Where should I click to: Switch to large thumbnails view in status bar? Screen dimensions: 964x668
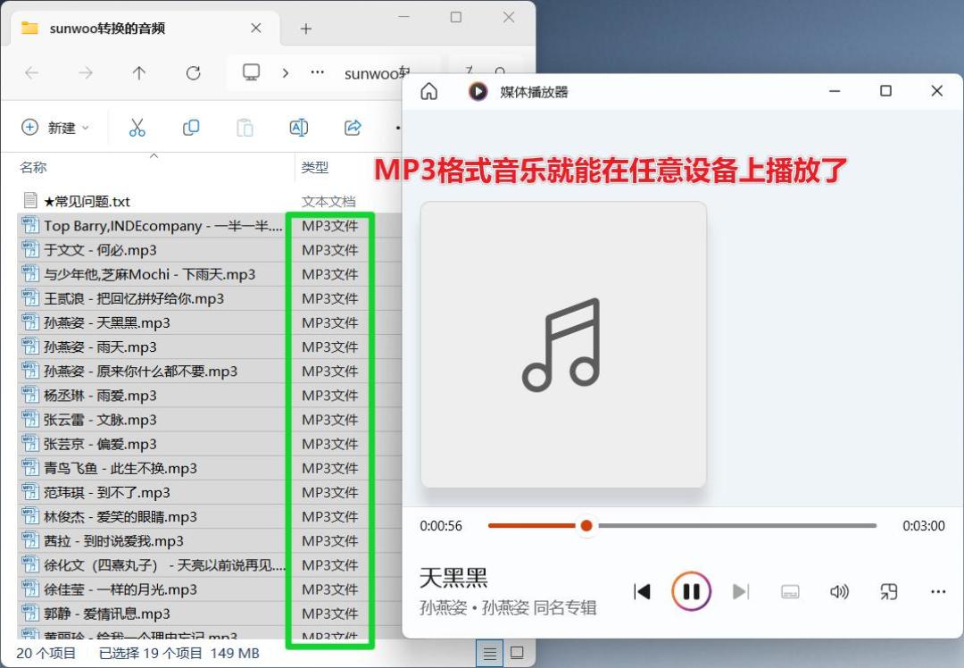[x=517, y=653]
